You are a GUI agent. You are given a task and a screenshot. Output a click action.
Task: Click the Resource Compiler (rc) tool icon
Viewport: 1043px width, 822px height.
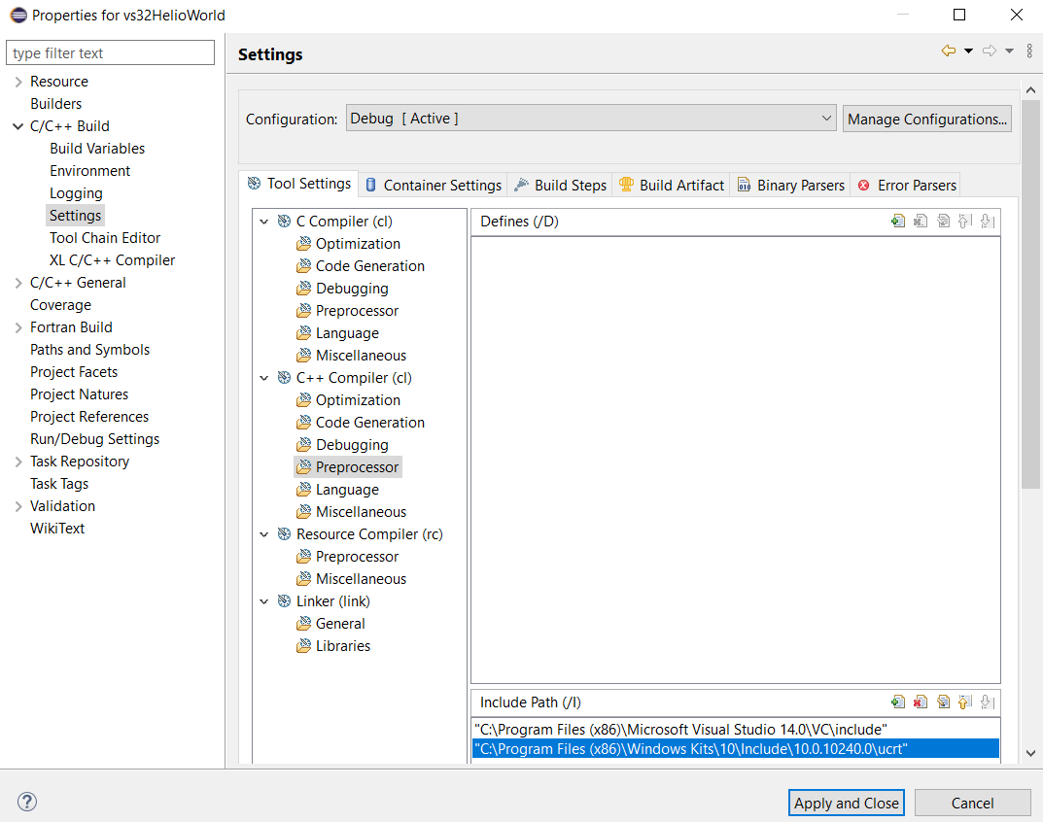click(x=284, y=533)
